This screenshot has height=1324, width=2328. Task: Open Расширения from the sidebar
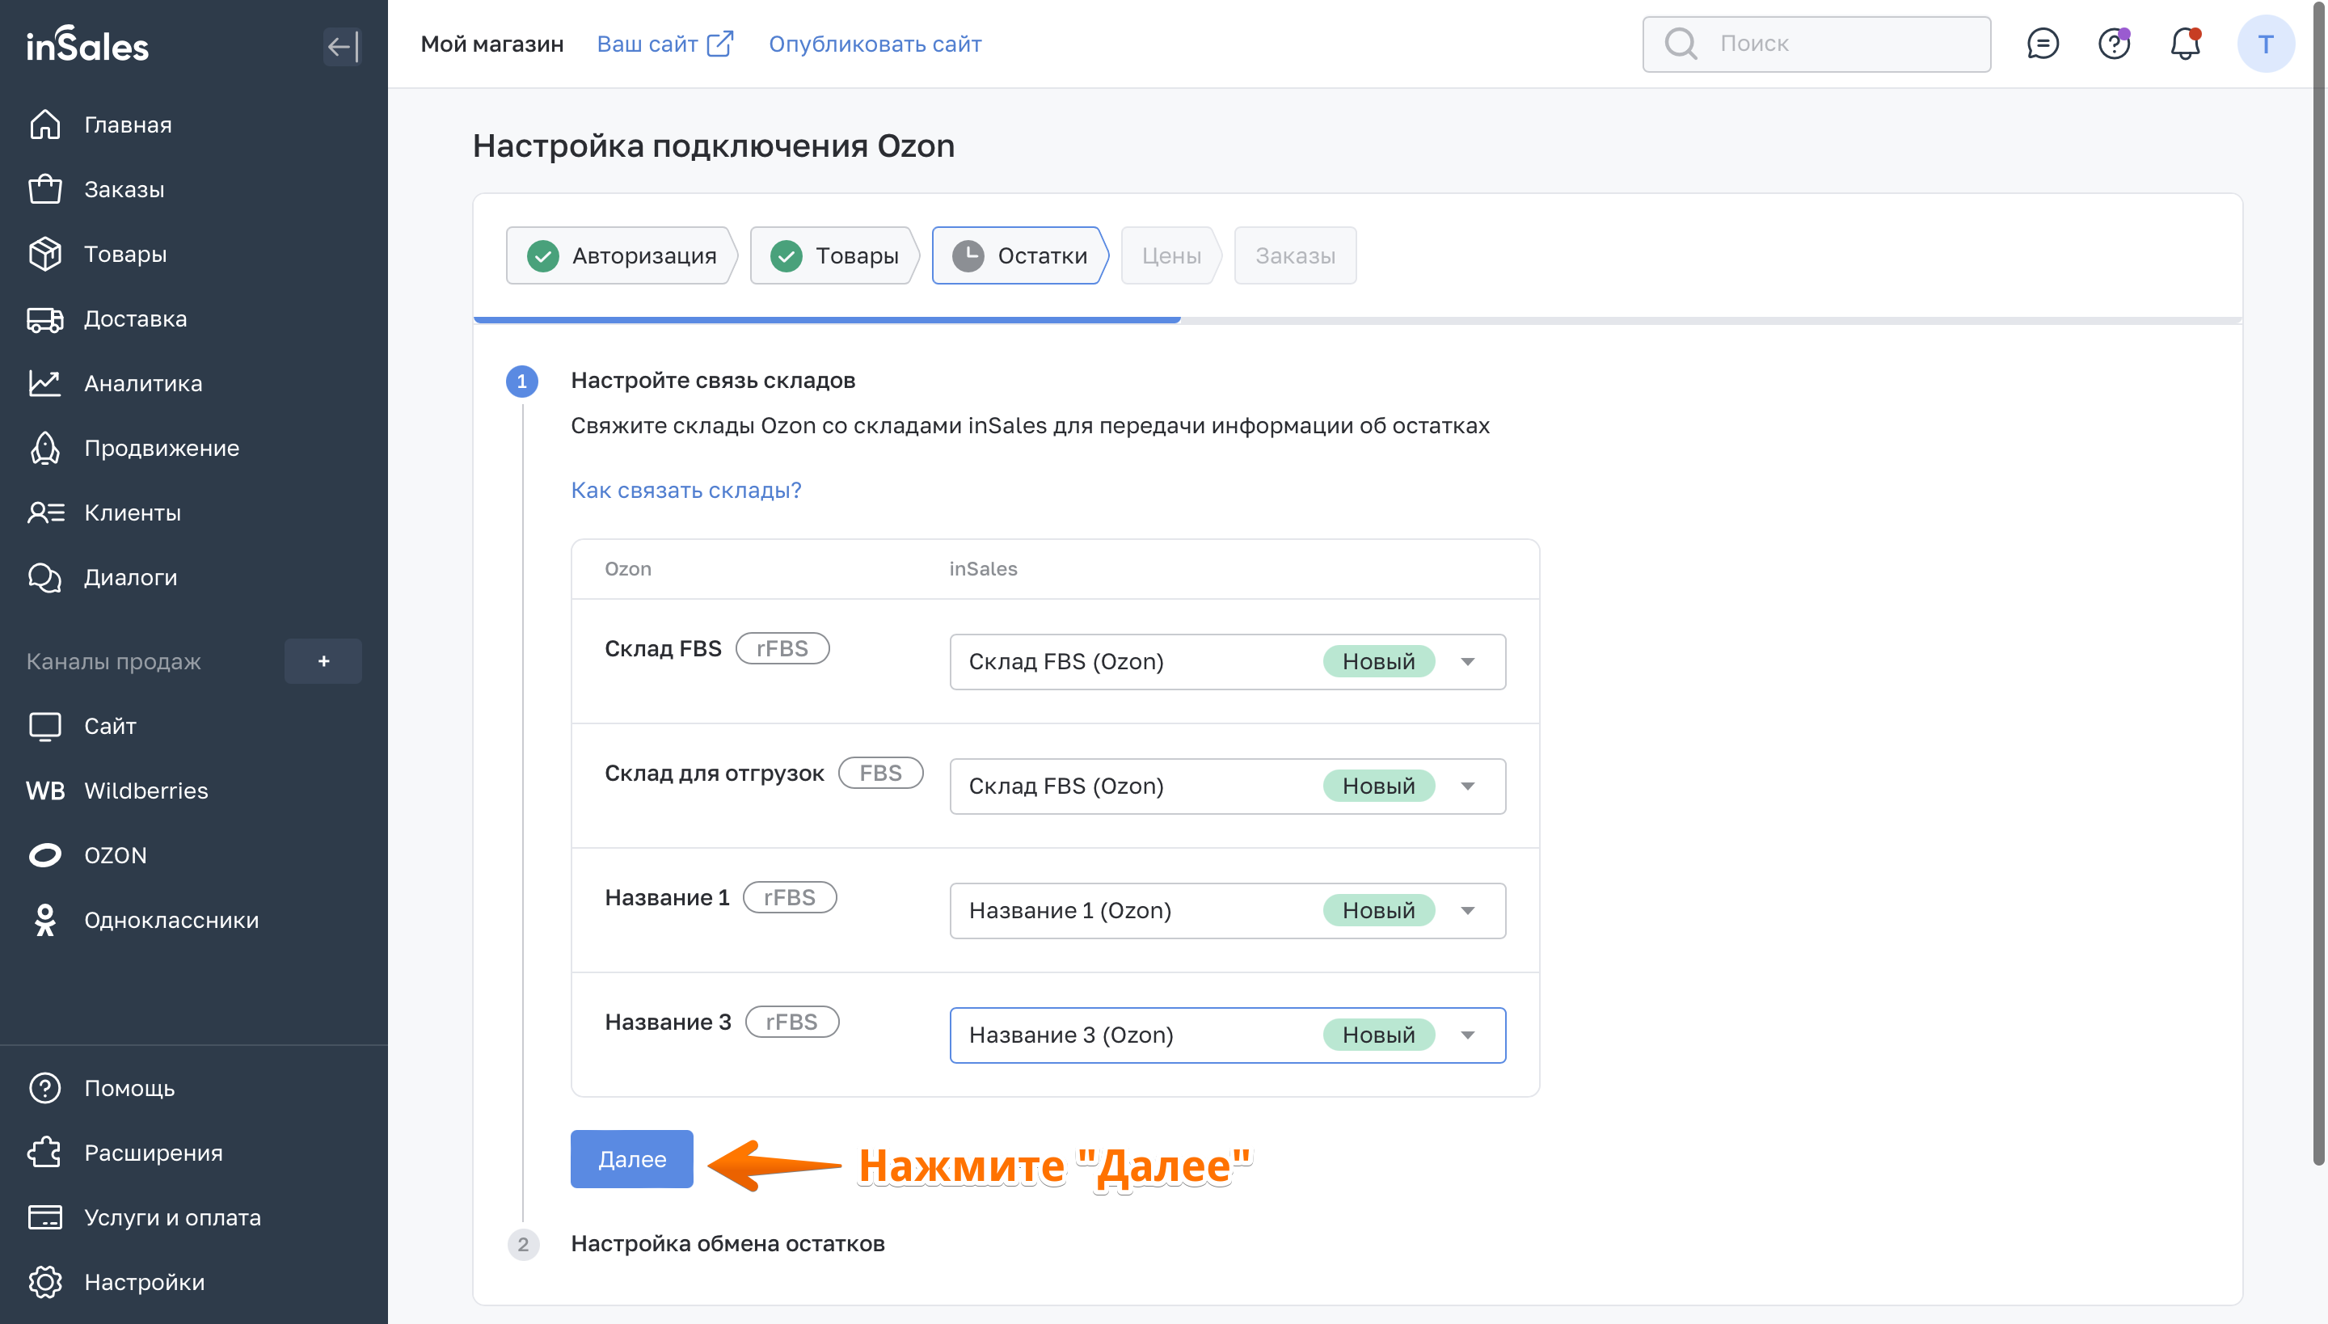pos(153,1152)
